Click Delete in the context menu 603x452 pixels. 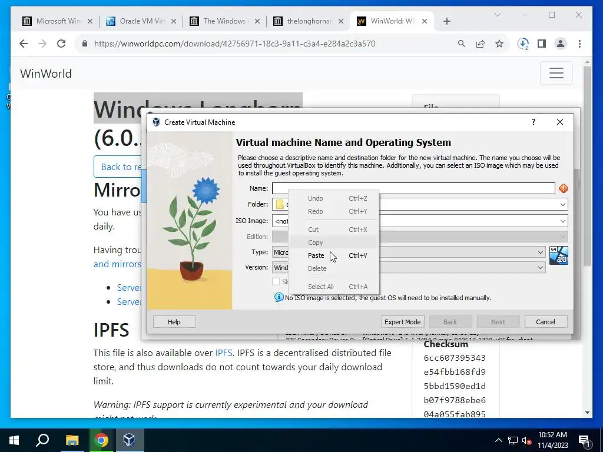333,268
